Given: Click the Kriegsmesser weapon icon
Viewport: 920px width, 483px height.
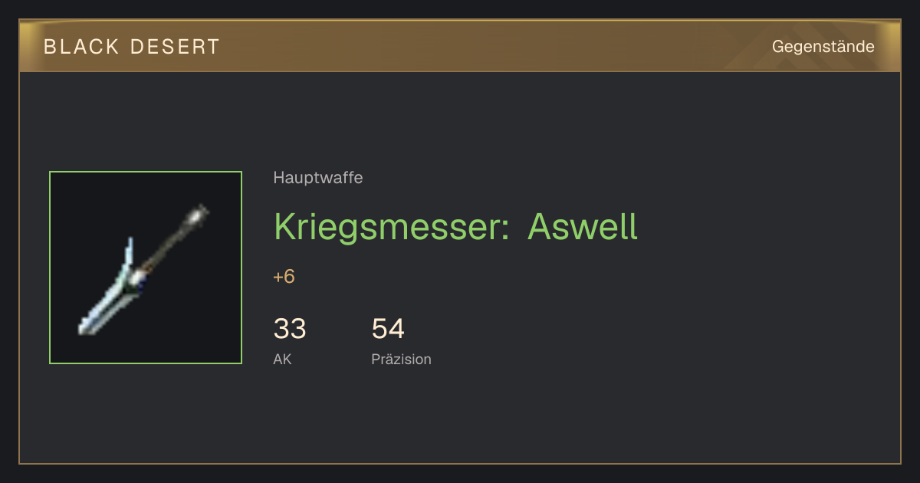Looking at the screenshot, I should [146, 268].
